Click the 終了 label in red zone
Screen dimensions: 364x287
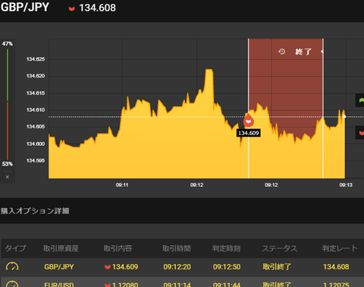(303, 52)
